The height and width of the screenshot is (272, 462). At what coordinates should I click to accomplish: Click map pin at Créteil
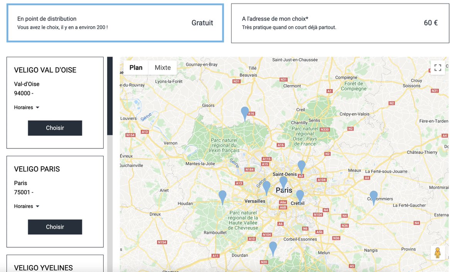click(x=300, y=197)
